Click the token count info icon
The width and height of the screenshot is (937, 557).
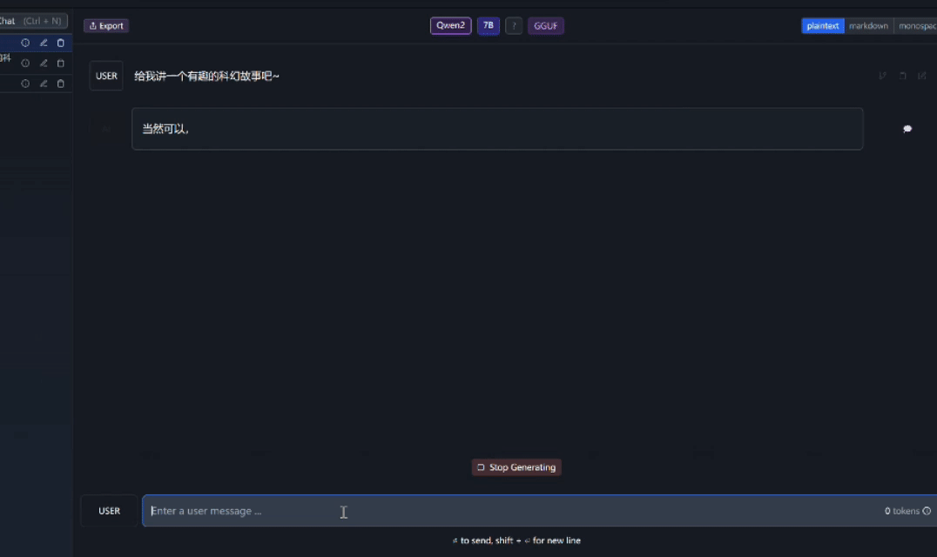[927, 511]
